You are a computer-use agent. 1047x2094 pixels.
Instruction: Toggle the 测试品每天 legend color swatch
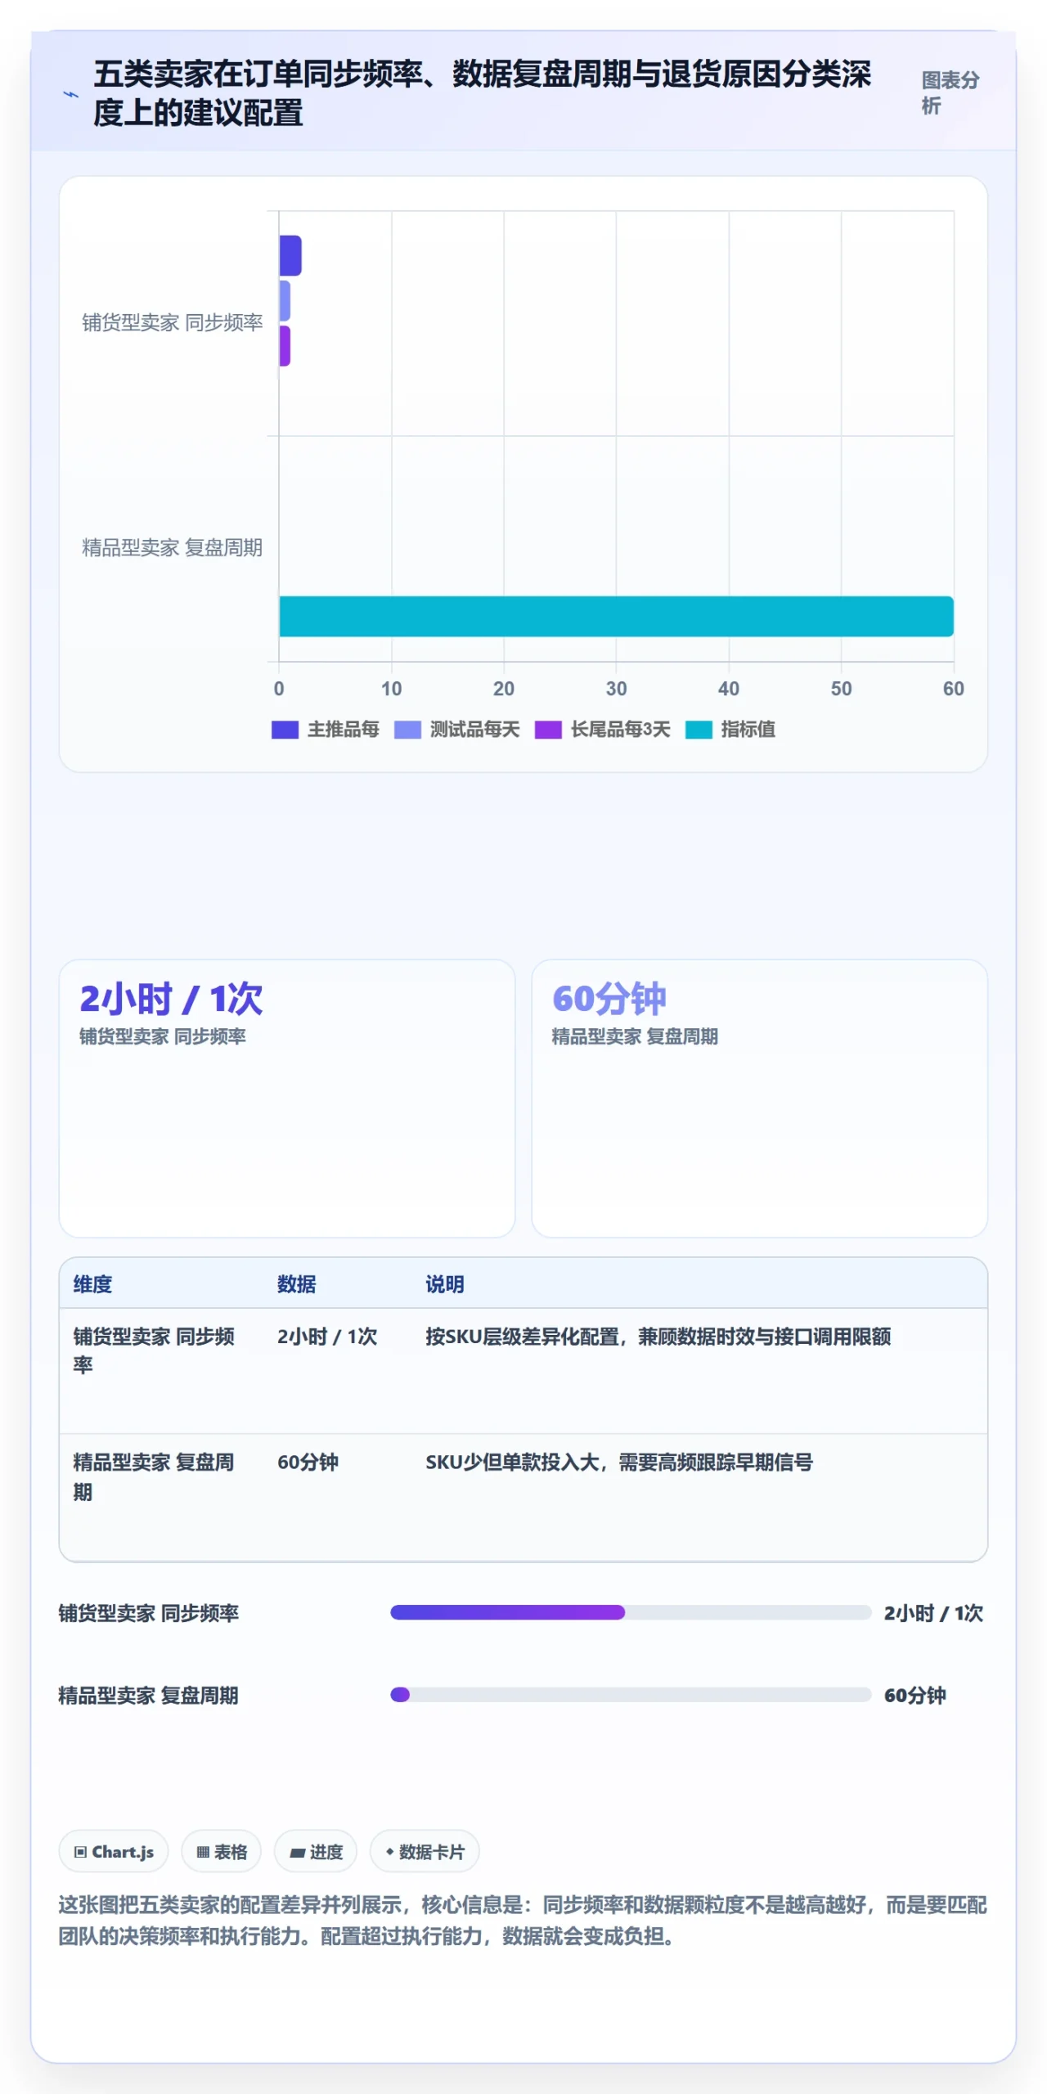[407, 730]
